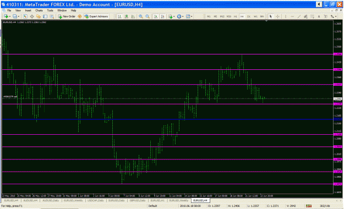Open the File menu
This screenshot has width=344, height=209.
coord(9,10)
